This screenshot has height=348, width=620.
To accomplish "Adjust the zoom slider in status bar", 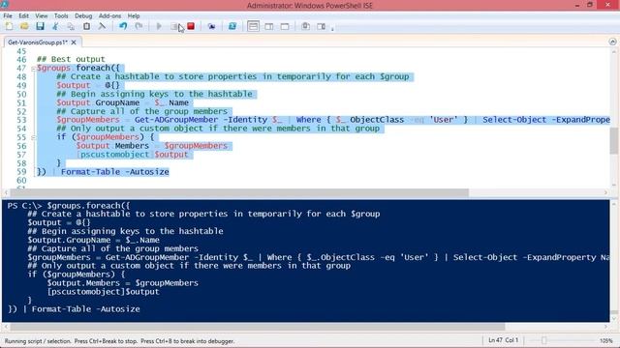I will point(544,340).
